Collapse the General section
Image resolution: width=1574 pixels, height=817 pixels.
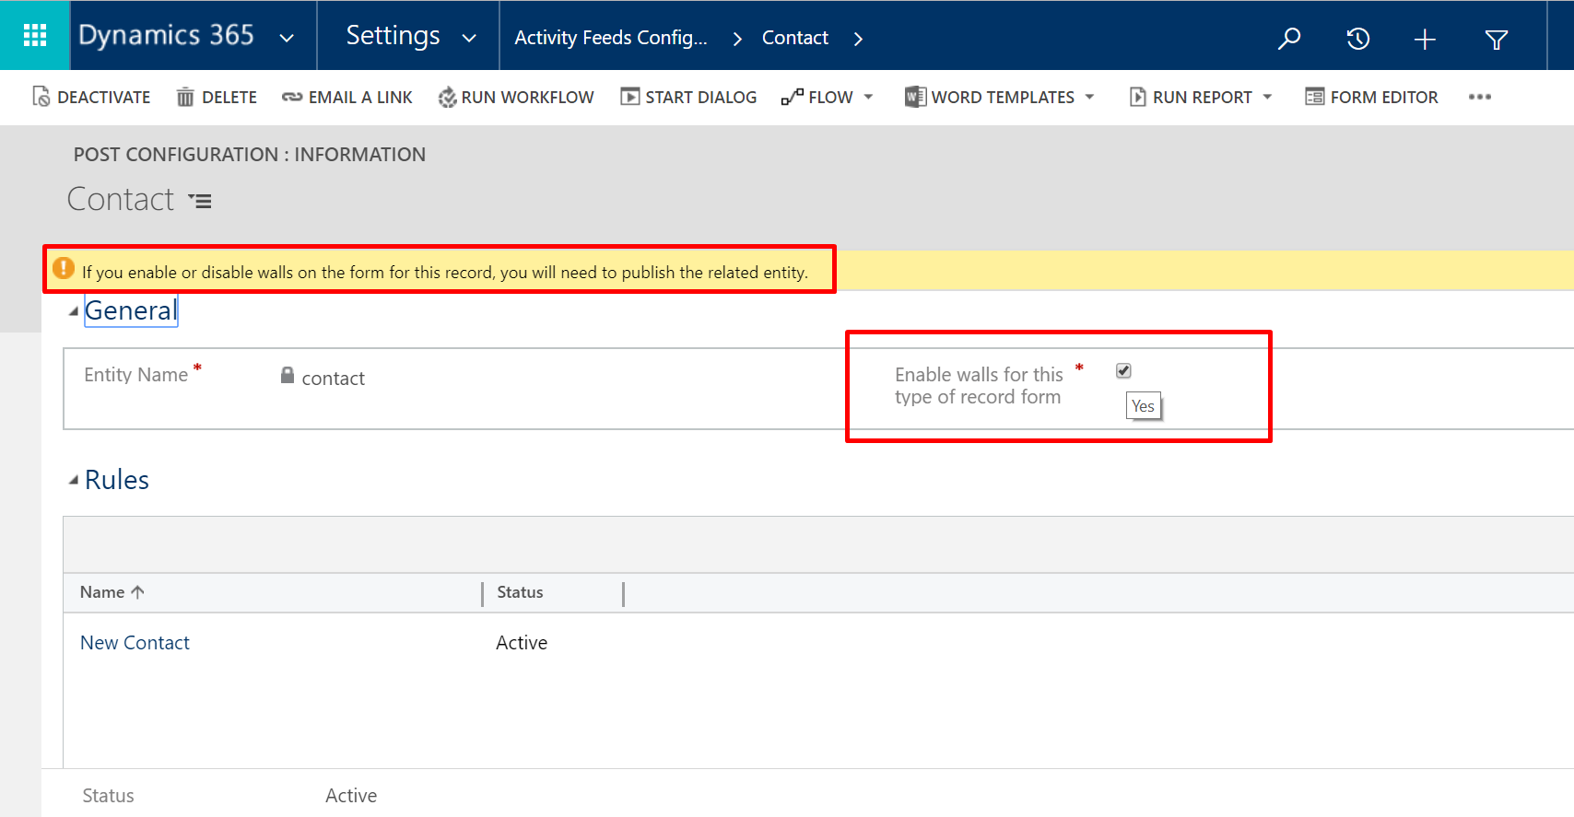74,311
